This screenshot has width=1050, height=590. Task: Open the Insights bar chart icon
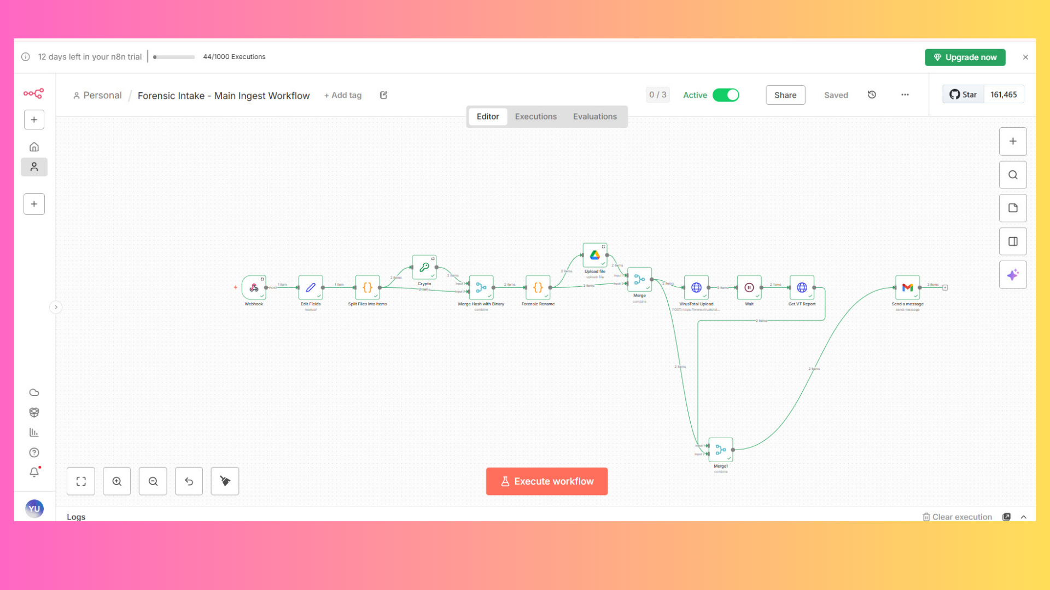34,433
